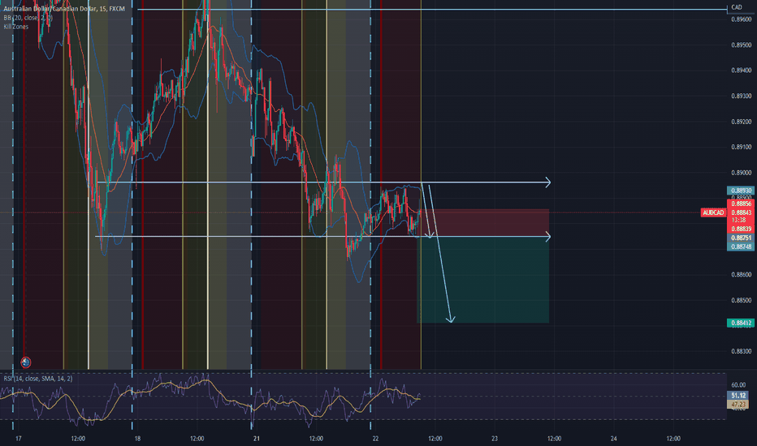Click the 0.89400 price scale label
The height and width of the screenshot is (446, 757).
(741, 71)
